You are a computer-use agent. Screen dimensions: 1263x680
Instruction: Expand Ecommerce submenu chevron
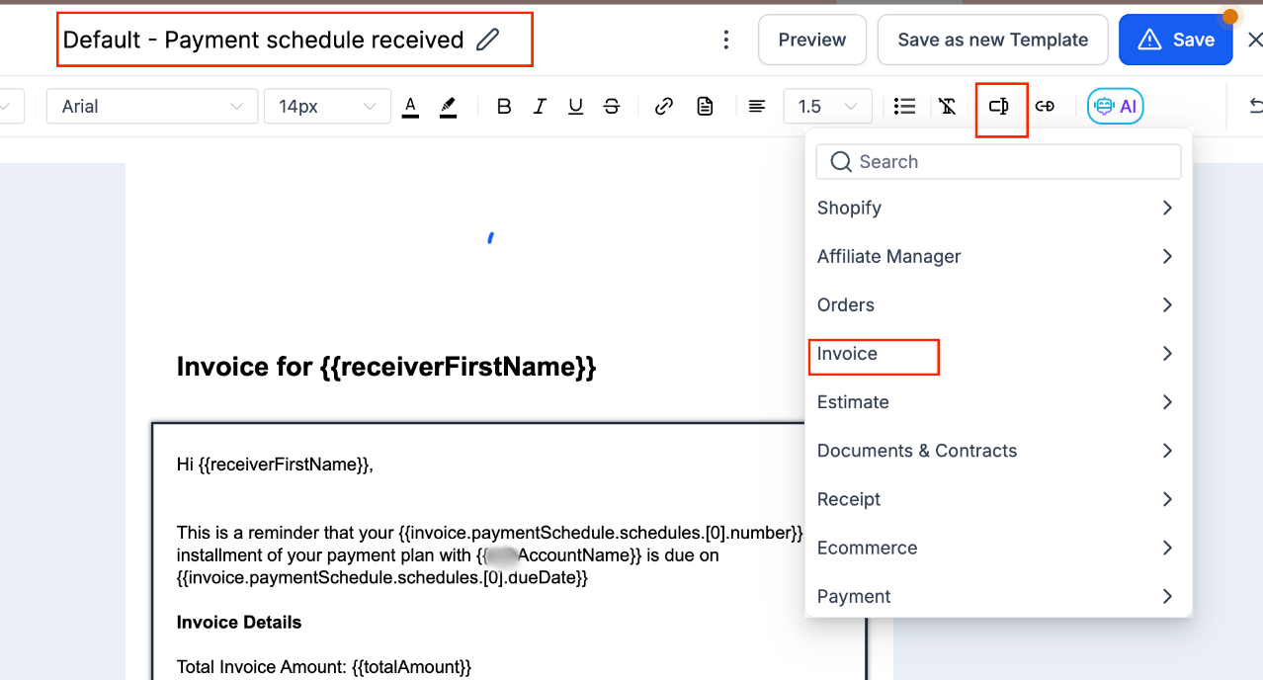tap(1167, 547)
